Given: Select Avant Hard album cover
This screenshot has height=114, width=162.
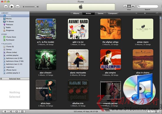Looking at the screenshot, I should 78,29.
